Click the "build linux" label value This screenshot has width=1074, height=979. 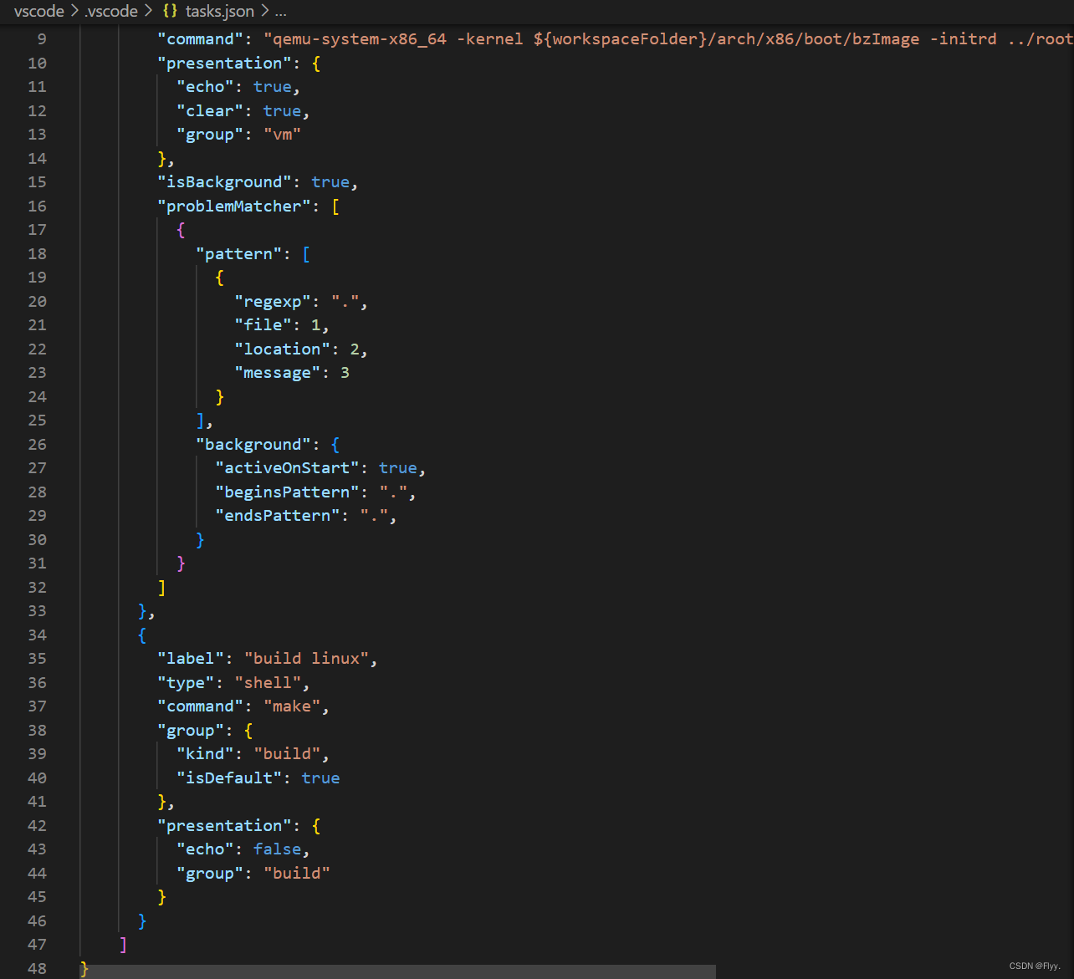click(x=306, y=659)
